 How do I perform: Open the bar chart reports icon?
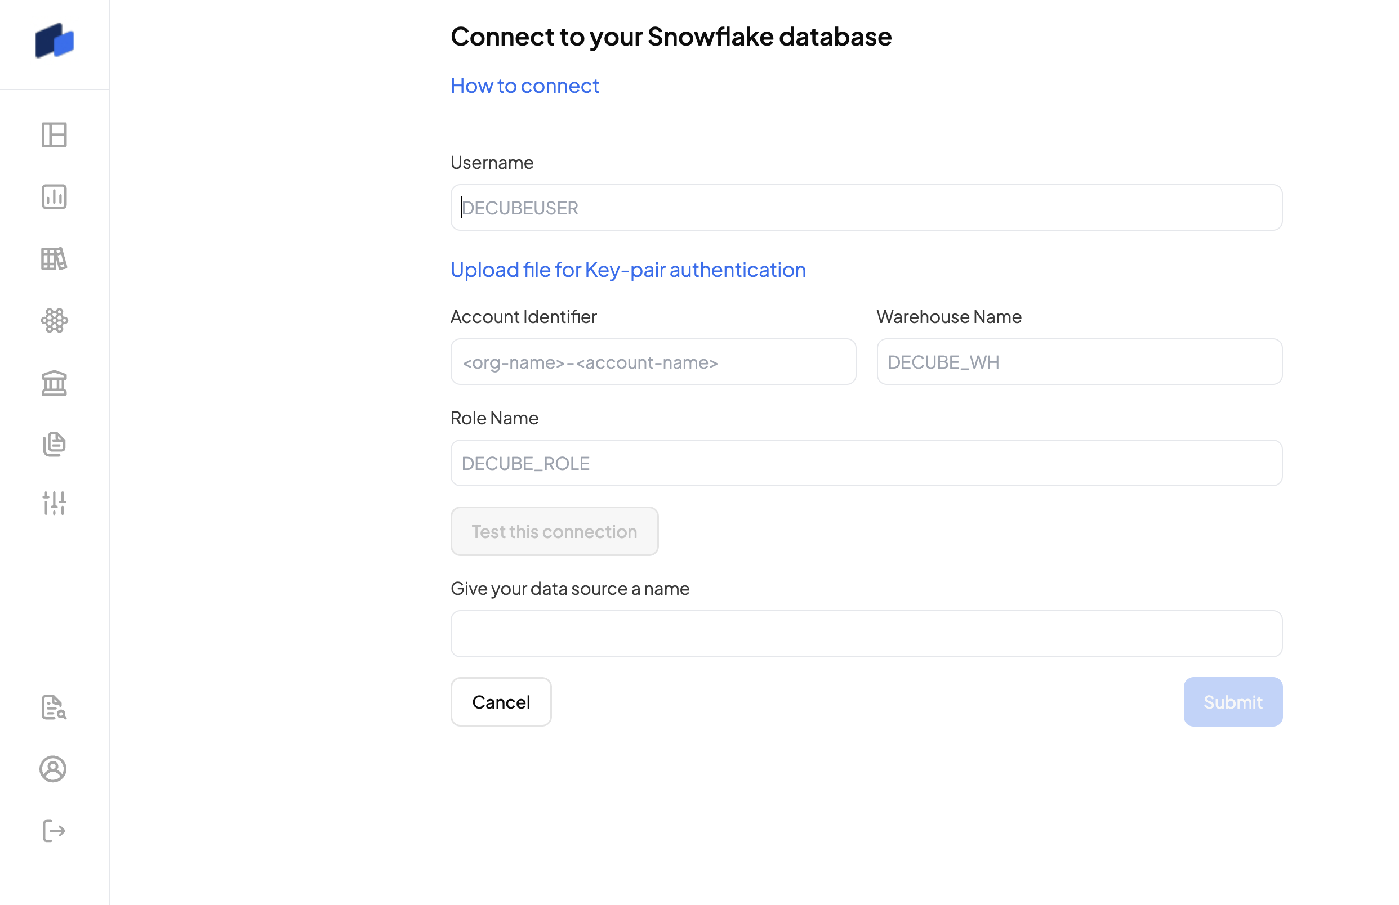pos(54,197)
